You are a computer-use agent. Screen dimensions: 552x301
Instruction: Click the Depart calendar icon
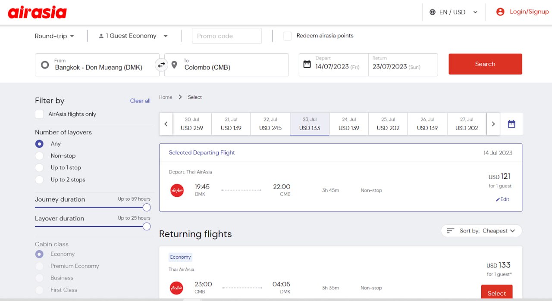click(x=307, y=64)
